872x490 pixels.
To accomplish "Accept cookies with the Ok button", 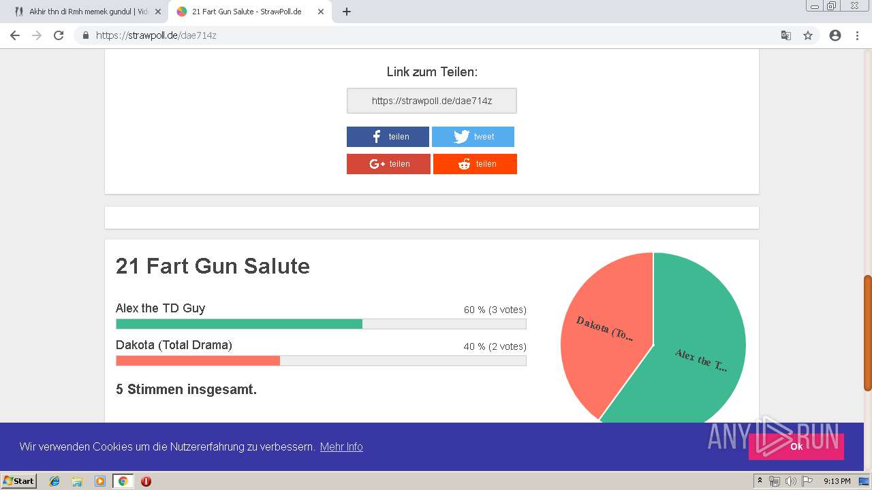I will point(796,446).
